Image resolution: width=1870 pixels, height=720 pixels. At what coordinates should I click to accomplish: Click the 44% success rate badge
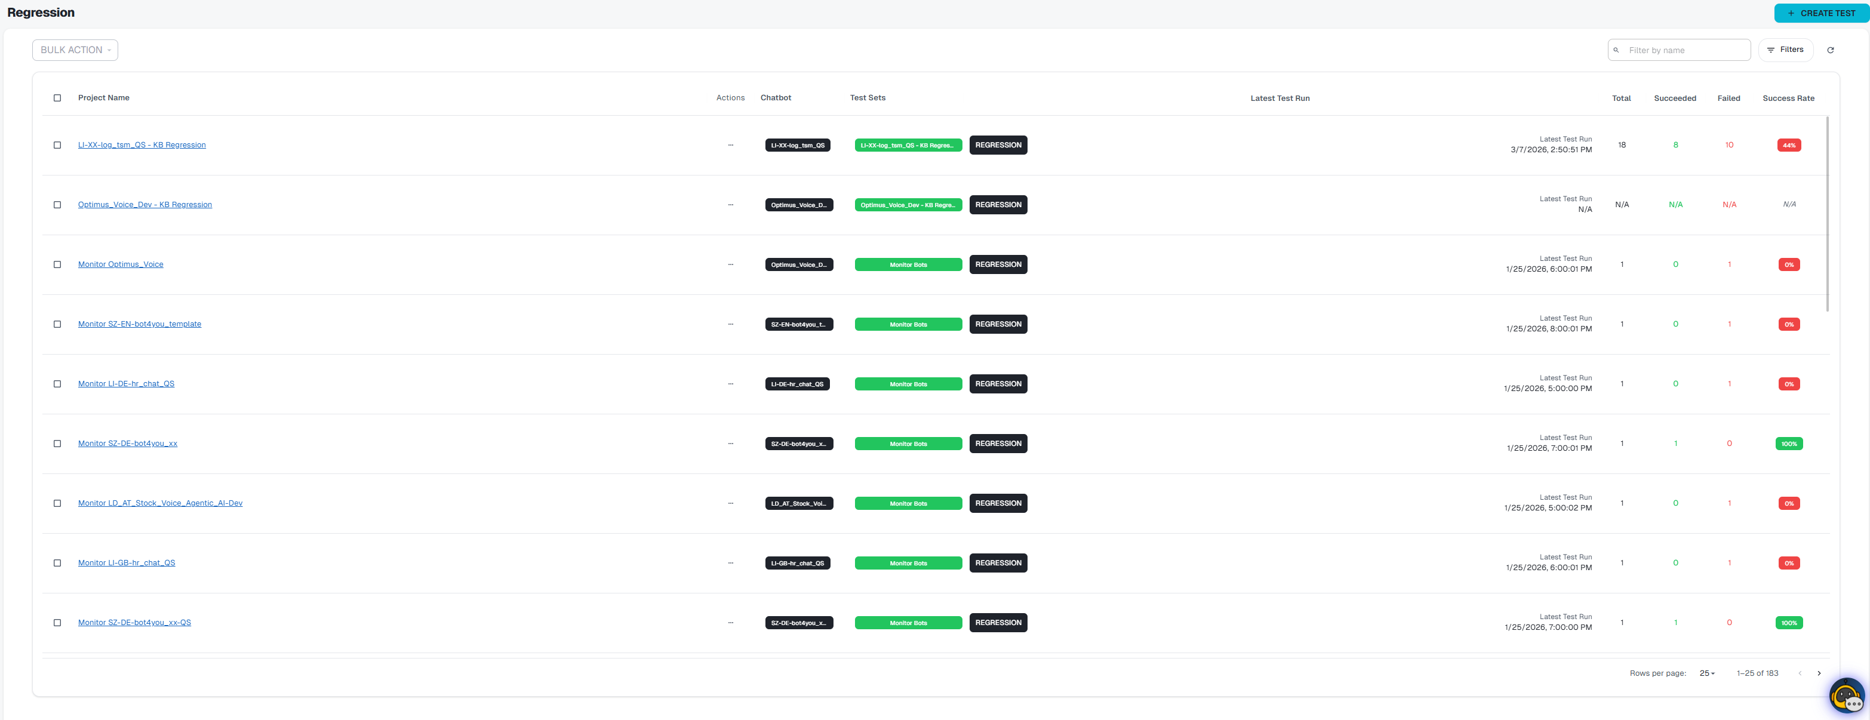[x=1789, y=145]
